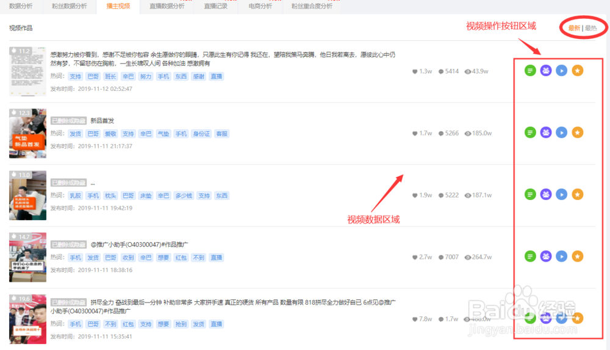Viewport: 610px width, 350px height.
Task: Click the 乳胶 hot word tag
Action: tap(75, 196)
